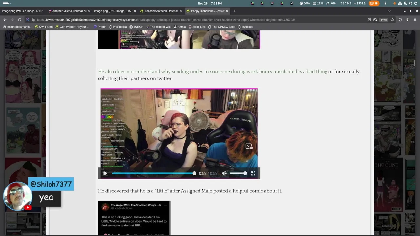Viewport: 420px width, 236px height.
Task: Open the cropped video thumbnail above the green link
Action: click(179, 39)
